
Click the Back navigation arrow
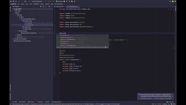(x=19, y=1)
